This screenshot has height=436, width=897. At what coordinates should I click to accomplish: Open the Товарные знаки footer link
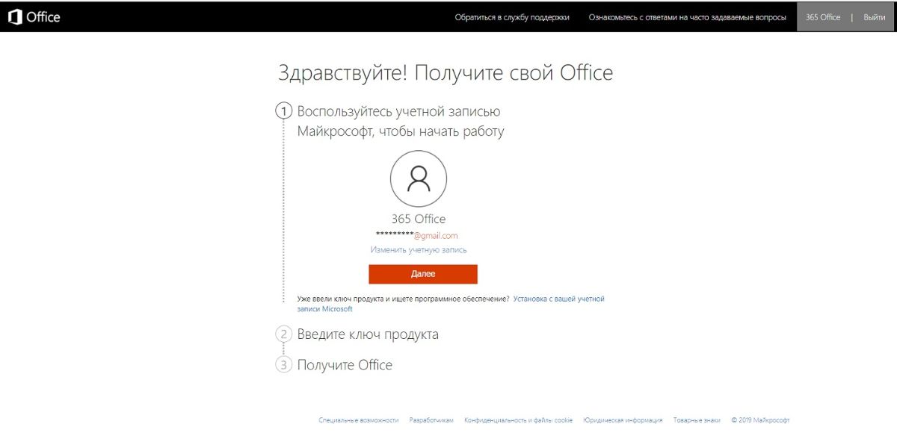697,420
